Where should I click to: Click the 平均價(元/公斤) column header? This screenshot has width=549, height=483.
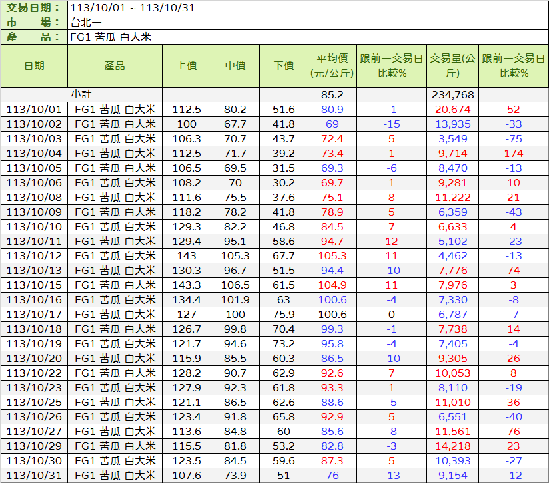[x=332, y=65]
